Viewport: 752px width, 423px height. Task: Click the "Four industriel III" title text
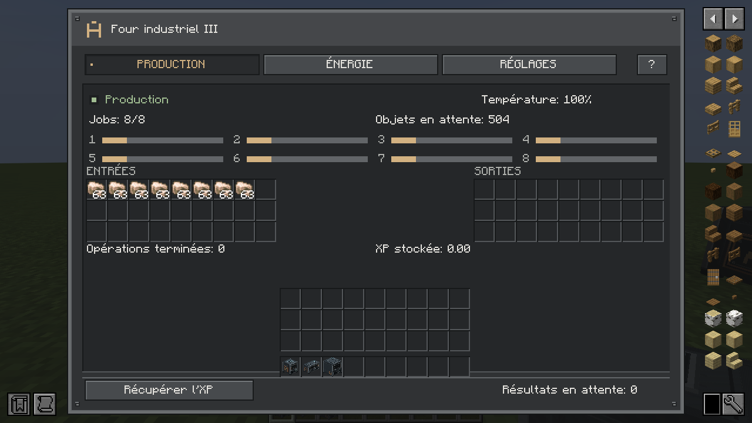pos(164,29)
